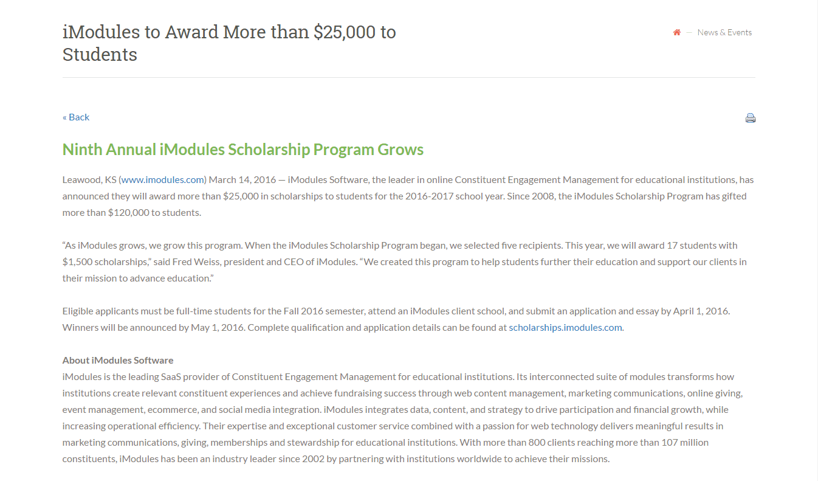
Task: Click the breadcrumb dash separator
Action: [689, 33]
